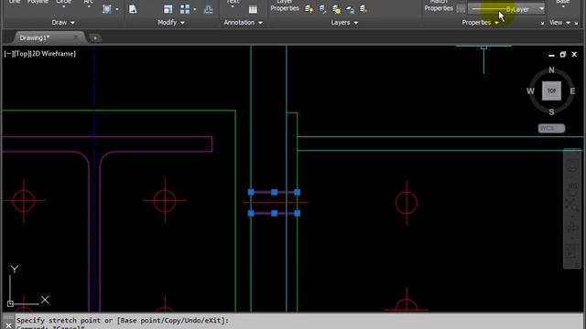586x329 pixels.
Task: Expand the Properties panel title
Action: [x=480, y=23]
